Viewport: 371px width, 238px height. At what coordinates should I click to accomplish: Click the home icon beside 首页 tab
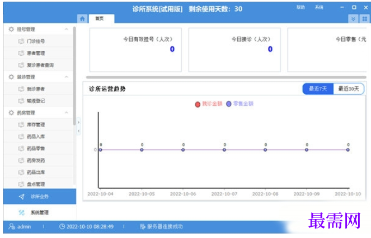click(x=82, y=18)
